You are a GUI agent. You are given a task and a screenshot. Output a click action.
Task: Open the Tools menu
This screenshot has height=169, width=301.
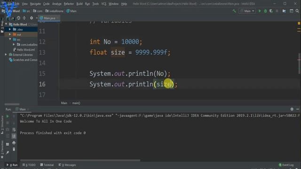pos(95,4)
